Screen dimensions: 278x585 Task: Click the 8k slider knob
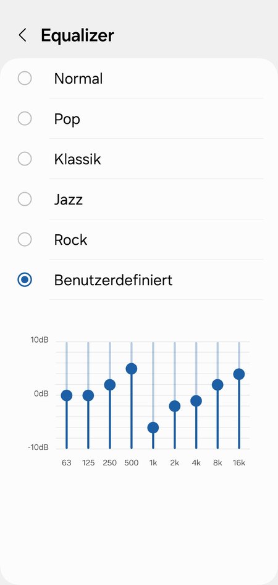click(x=217, y=385)
